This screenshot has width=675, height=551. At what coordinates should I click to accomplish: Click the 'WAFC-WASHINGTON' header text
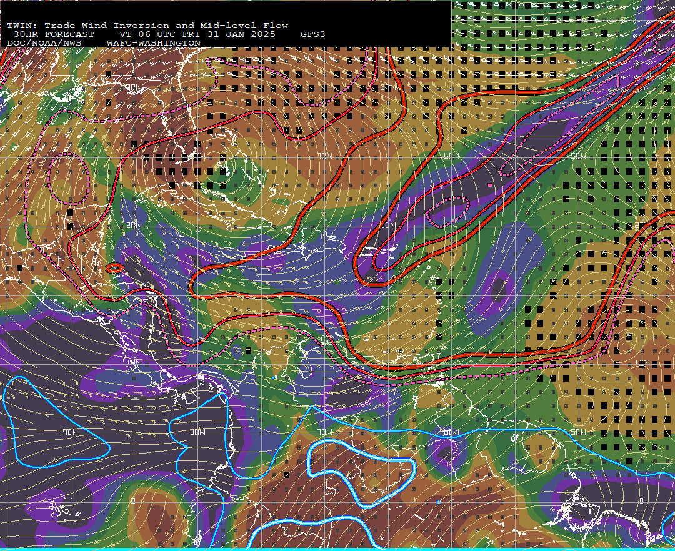tap(154, 43)
